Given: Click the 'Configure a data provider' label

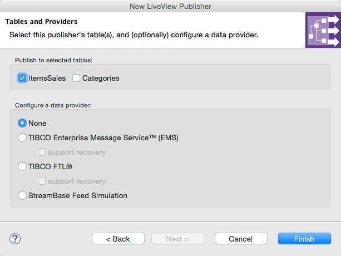Looking at the screenshot, I should click(53, 105).
